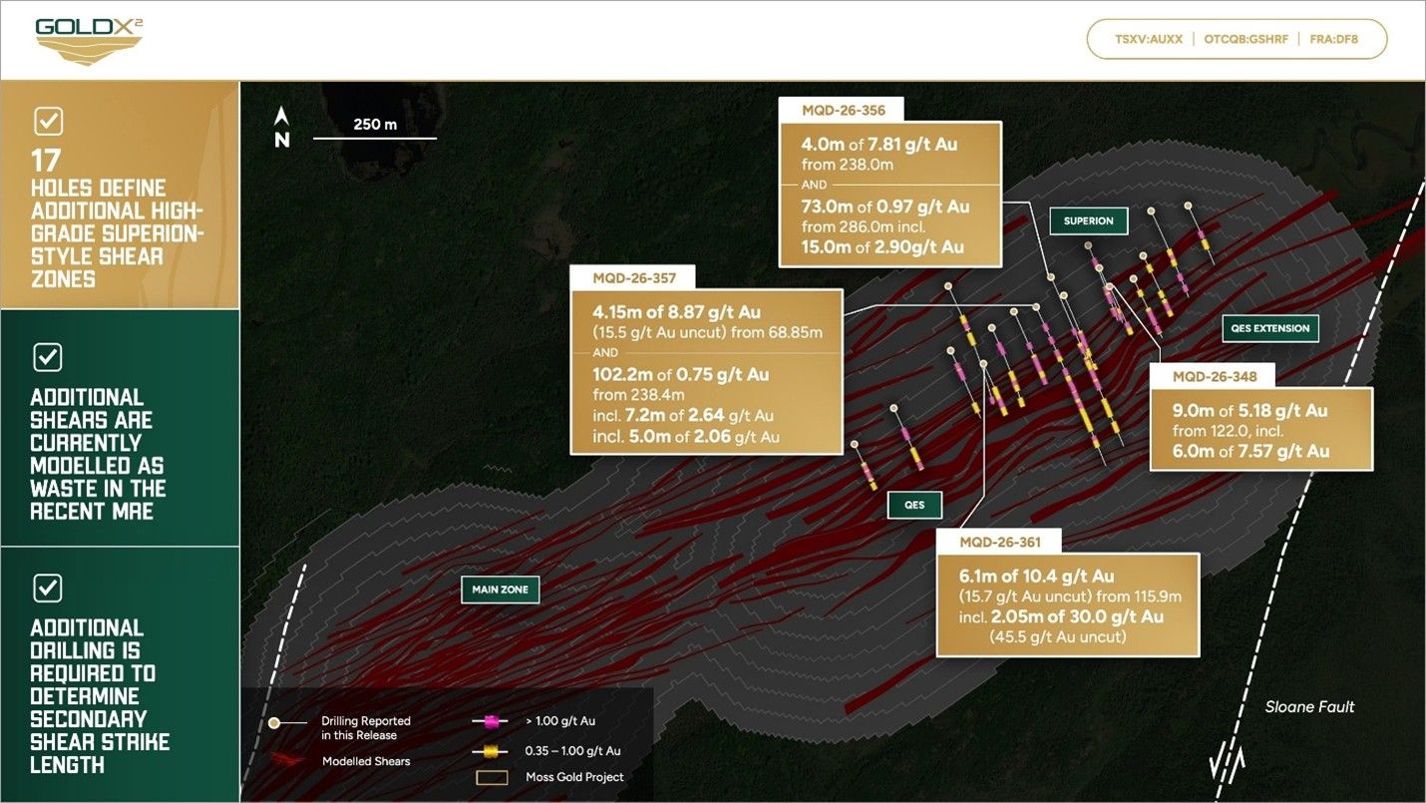This screenshot has height=803, width=1426.
Task: Click the Moss Gold Project boundary legend icon
Action: point(493,776)
